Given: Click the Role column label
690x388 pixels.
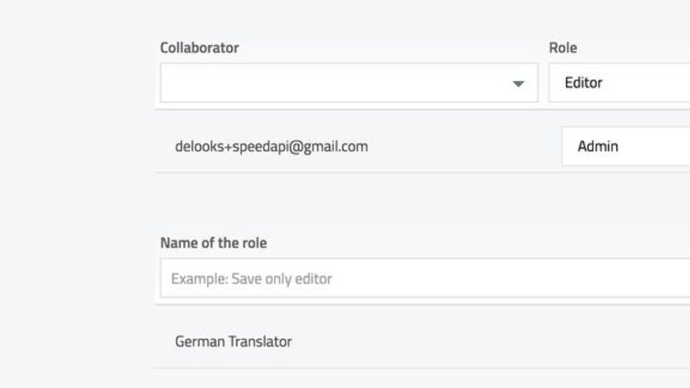Looking at the screenshot, I should [563, 48].
